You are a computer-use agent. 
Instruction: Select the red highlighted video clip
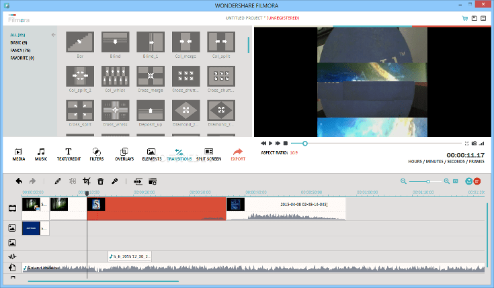pos(157,209)
